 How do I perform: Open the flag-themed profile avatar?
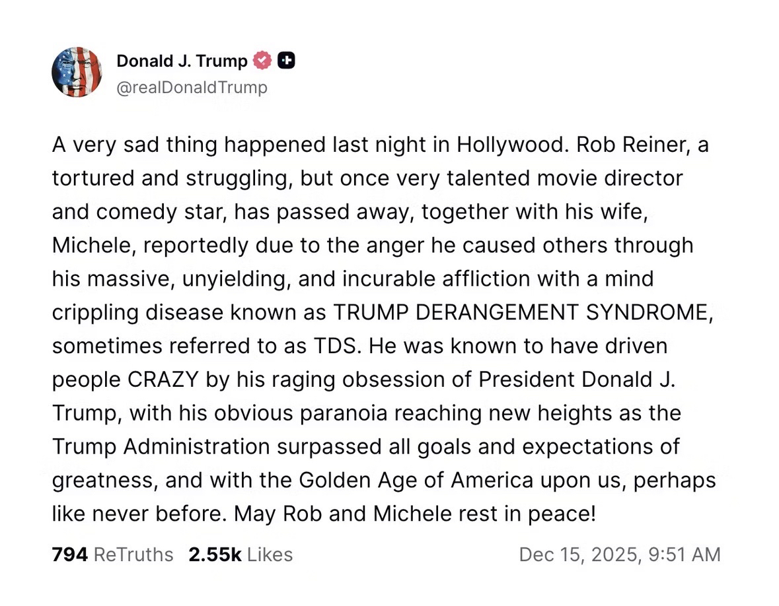(x=77, y=72)
